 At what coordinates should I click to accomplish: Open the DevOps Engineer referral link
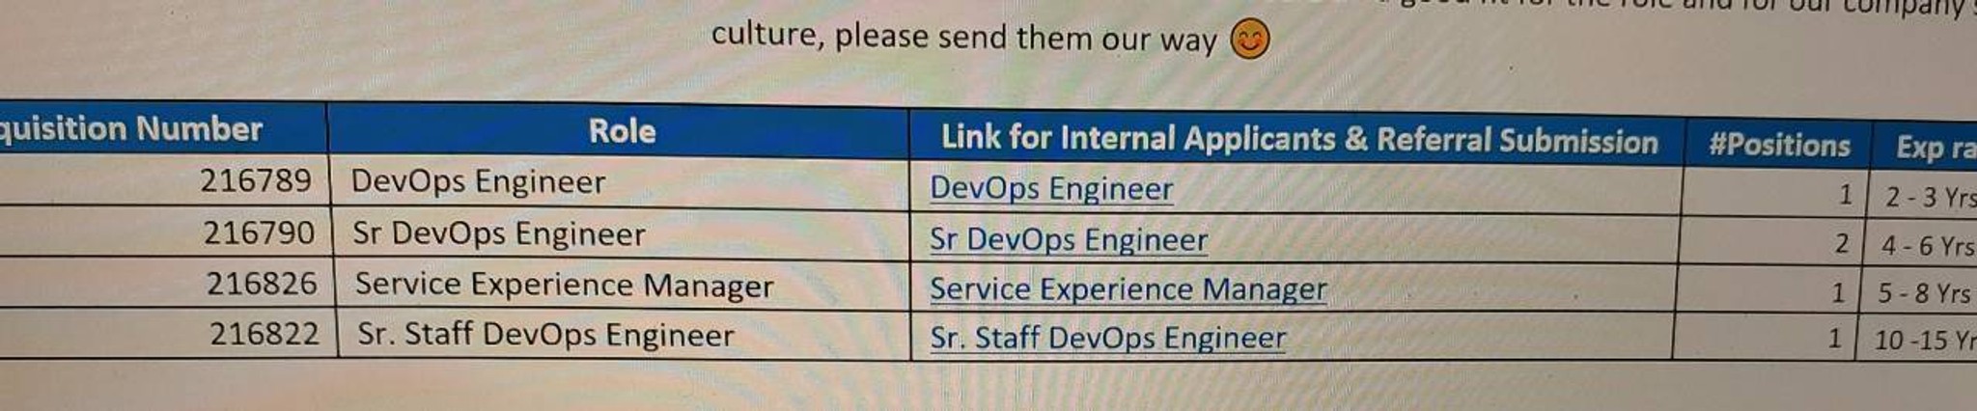(1051, 188)
